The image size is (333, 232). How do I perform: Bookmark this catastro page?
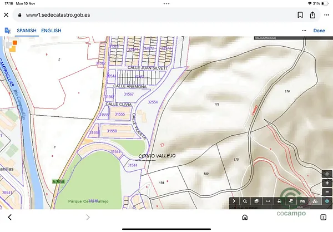coord(300,15)
